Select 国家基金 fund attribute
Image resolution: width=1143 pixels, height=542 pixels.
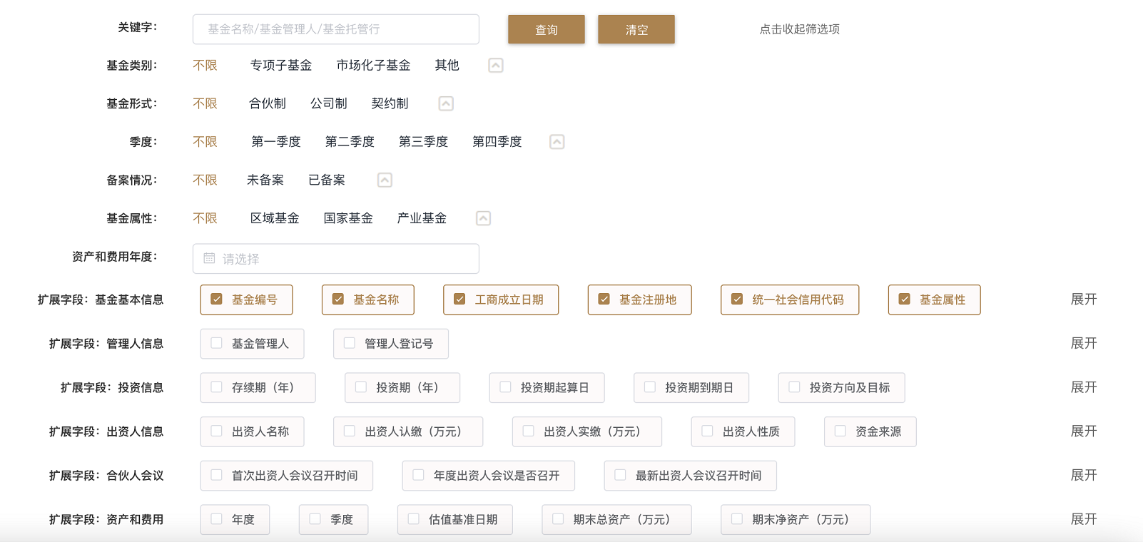[348, 218]
